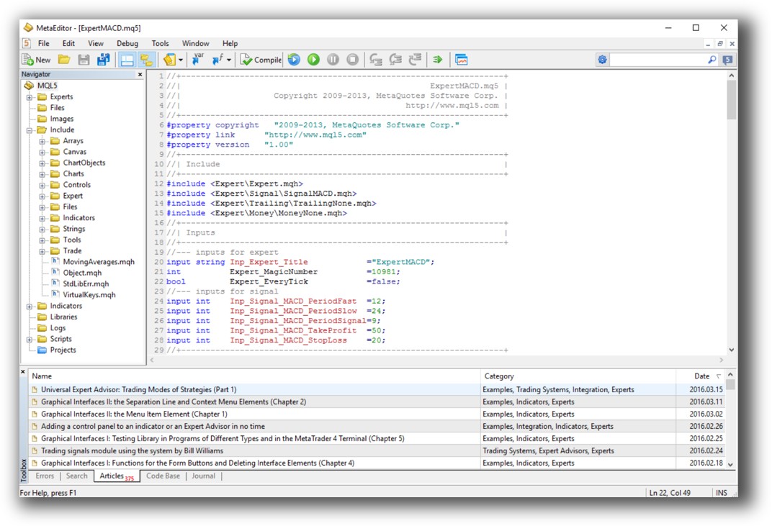Screen dimensions: 772x526
Task: Close the Navigator panel with its X
Action: tap(140, 74)
